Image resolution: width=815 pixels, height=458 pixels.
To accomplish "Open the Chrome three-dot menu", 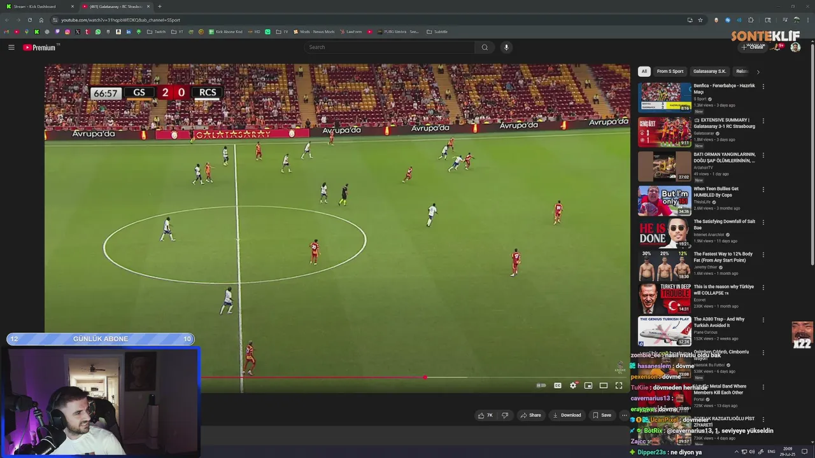I will coord(807,20).
